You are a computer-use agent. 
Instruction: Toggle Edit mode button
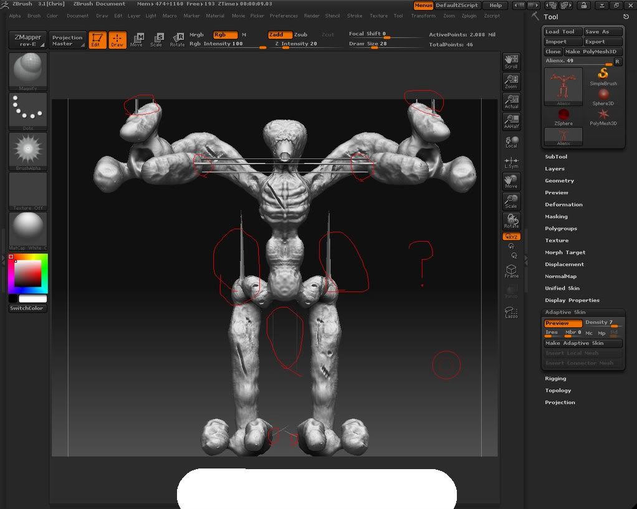[x=97, y=40]
